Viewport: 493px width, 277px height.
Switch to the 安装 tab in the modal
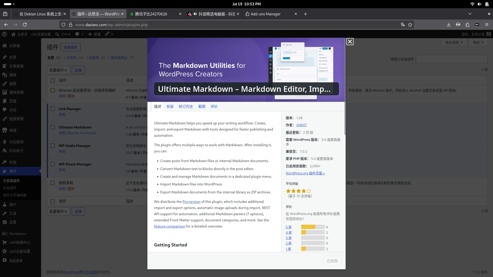170,106
